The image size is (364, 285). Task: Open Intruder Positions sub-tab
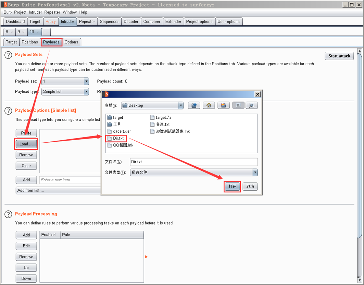coord(30,42)
